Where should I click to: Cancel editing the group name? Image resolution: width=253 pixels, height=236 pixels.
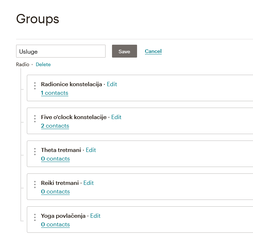[x=153, y=51]
